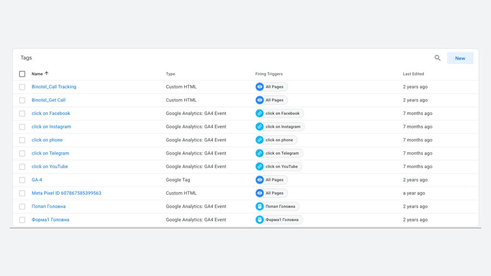Image resolution: width=491 pixels, height=276 pixels.
Task: Click the Last Edited column header
Action: 413,74
